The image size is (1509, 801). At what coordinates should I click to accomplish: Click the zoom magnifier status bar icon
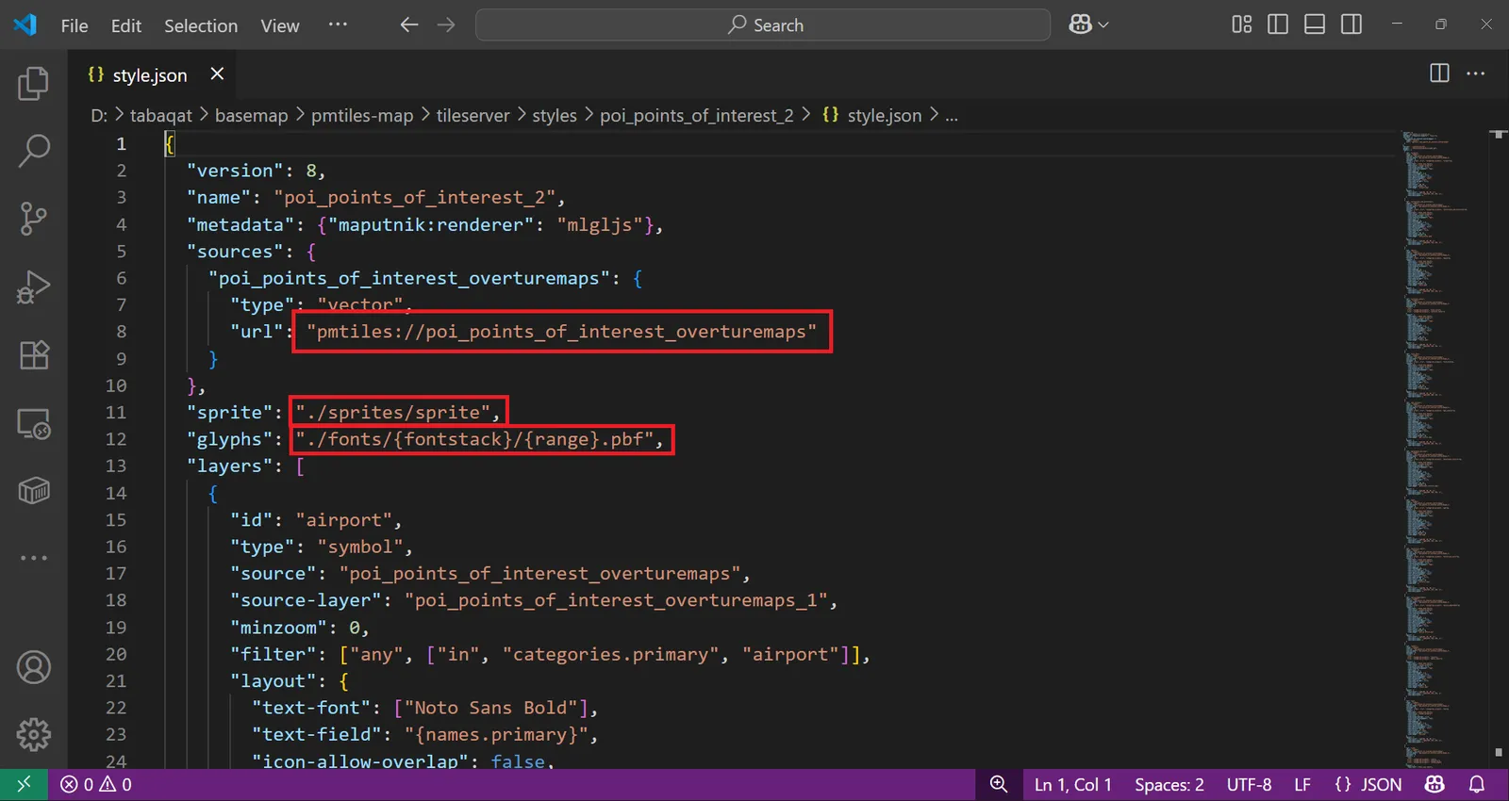click(999, 784)
